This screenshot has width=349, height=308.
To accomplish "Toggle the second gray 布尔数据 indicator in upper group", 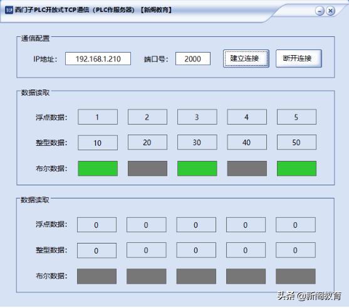I will (147, 168).
